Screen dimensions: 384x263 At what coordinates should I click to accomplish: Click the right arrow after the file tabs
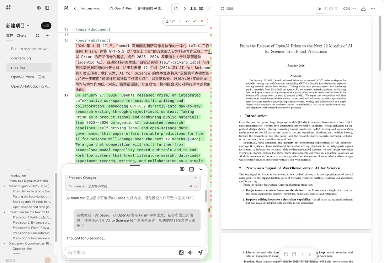[185, 8]
